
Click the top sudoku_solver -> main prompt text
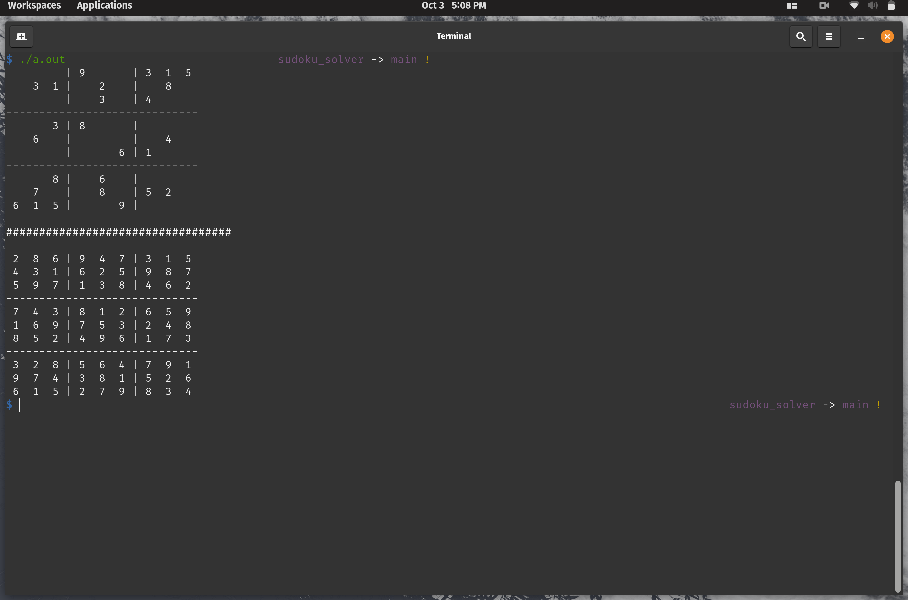click(x=347, y=60)
